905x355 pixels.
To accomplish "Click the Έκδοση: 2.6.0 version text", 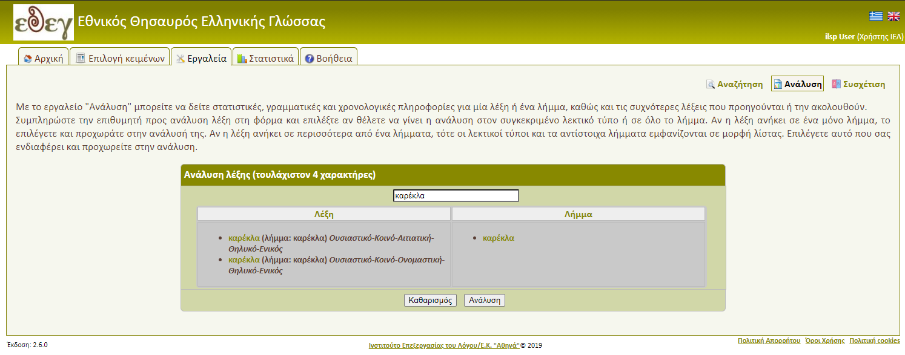I will 27,345.
